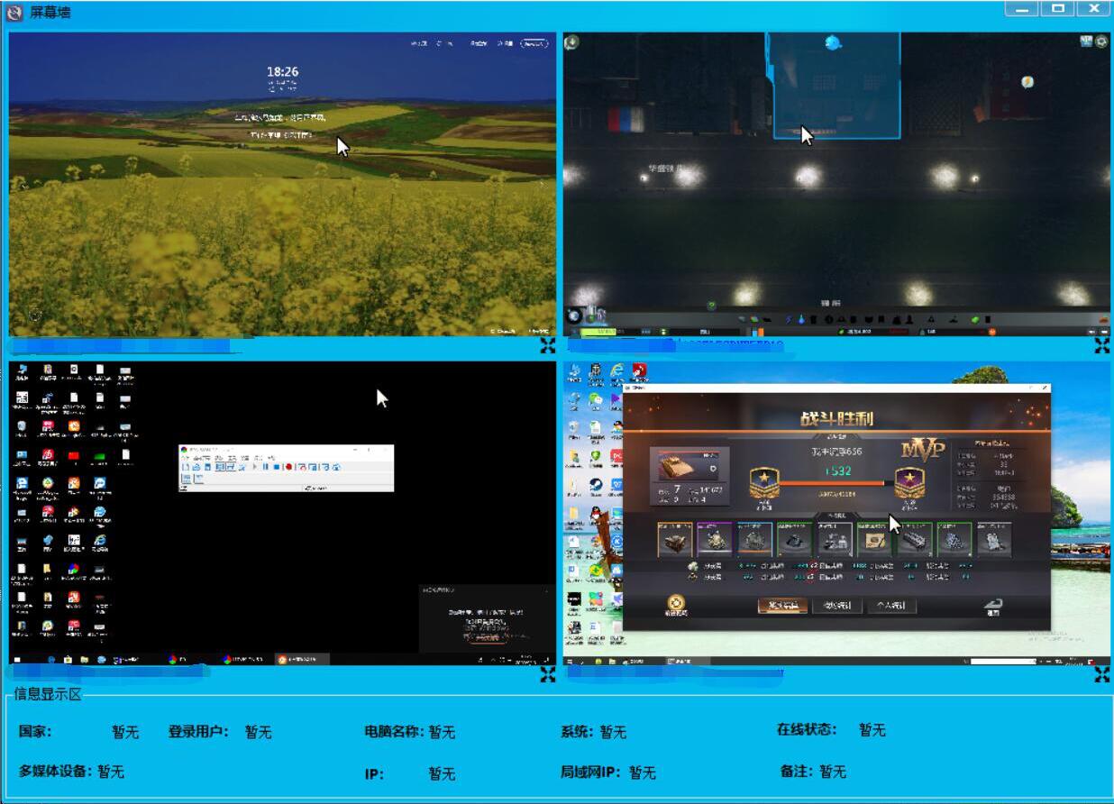Click the highlighted first tab in battle results

[781, 606]
